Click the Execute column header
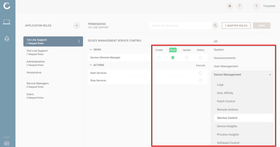Image resolution: width=280 pixels, height=147 pixels. [200, 66]
